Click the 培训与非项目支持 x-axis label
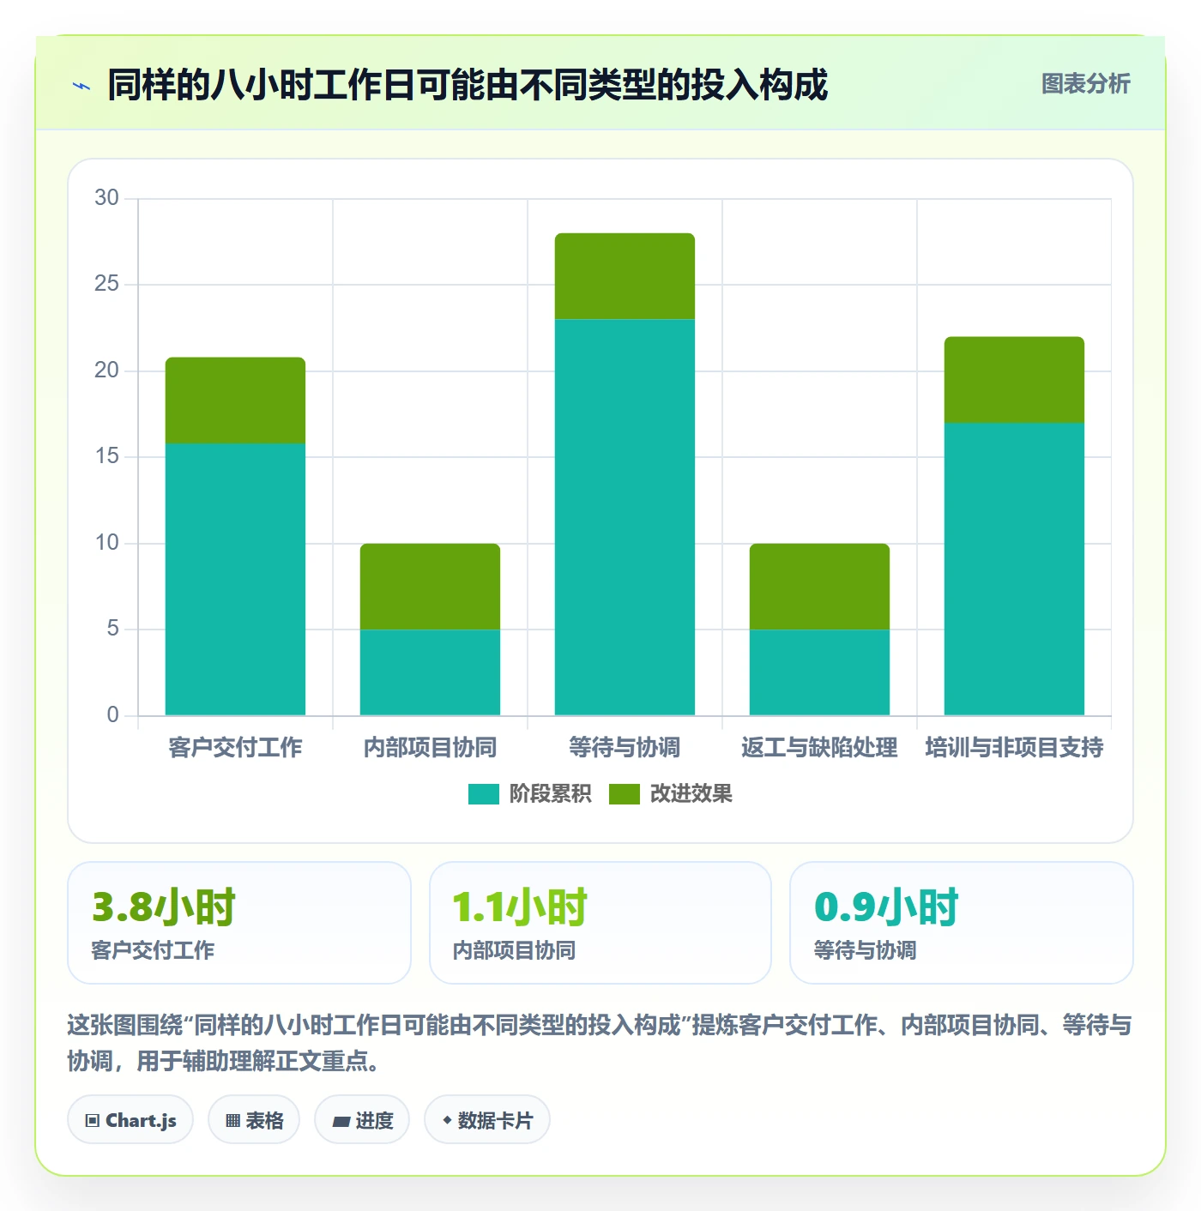 (x=1014, y=748)
